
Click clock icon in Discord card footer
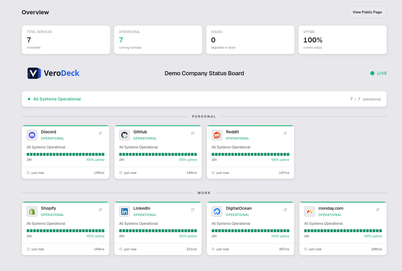[x=28, y=173]
